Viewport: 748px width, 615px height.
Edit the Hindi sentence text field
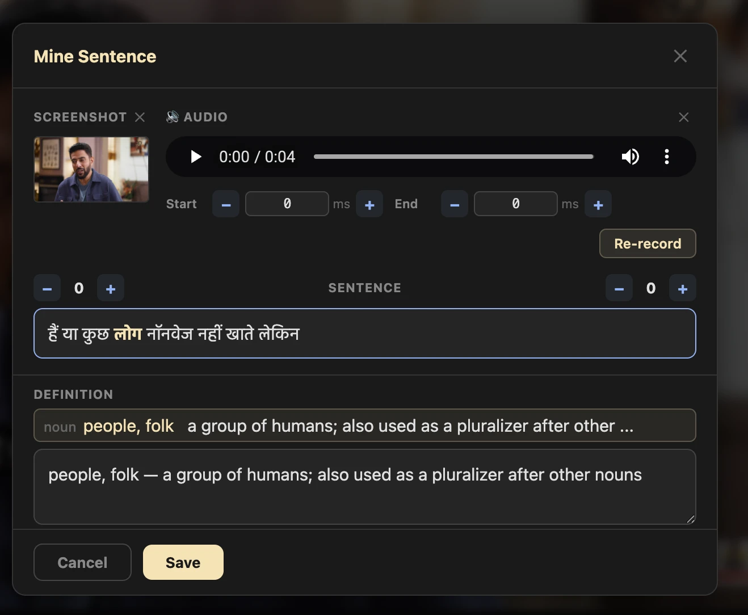pos(364,334)
